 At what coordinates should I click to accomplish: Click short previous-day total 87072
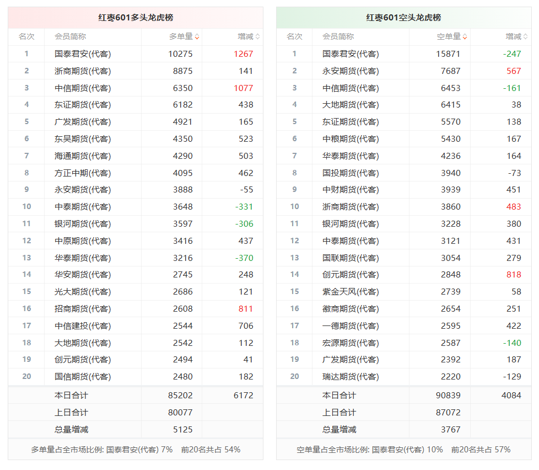tap(448, 413)
